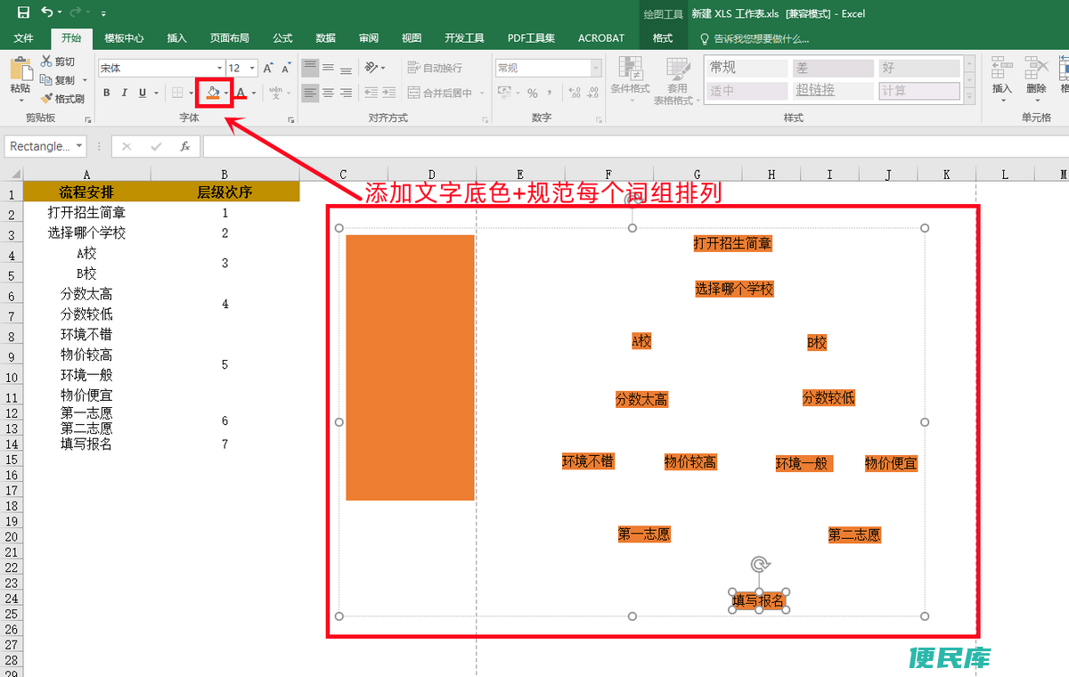The width and height of the screenshot is (1069, 677).
Task: Click in the formula bar
Action: 635,146
